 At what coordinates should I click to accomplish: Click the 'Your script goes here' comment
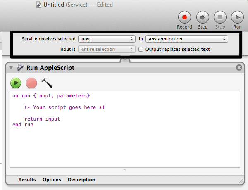click(64, 107)
